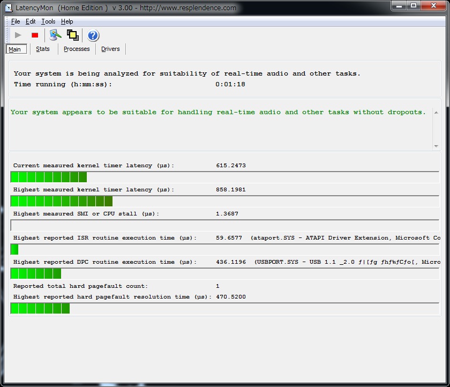Switch to the Processes tab
Image resolution: width=450 pixels, height=387 pixels.
(77, 49)
